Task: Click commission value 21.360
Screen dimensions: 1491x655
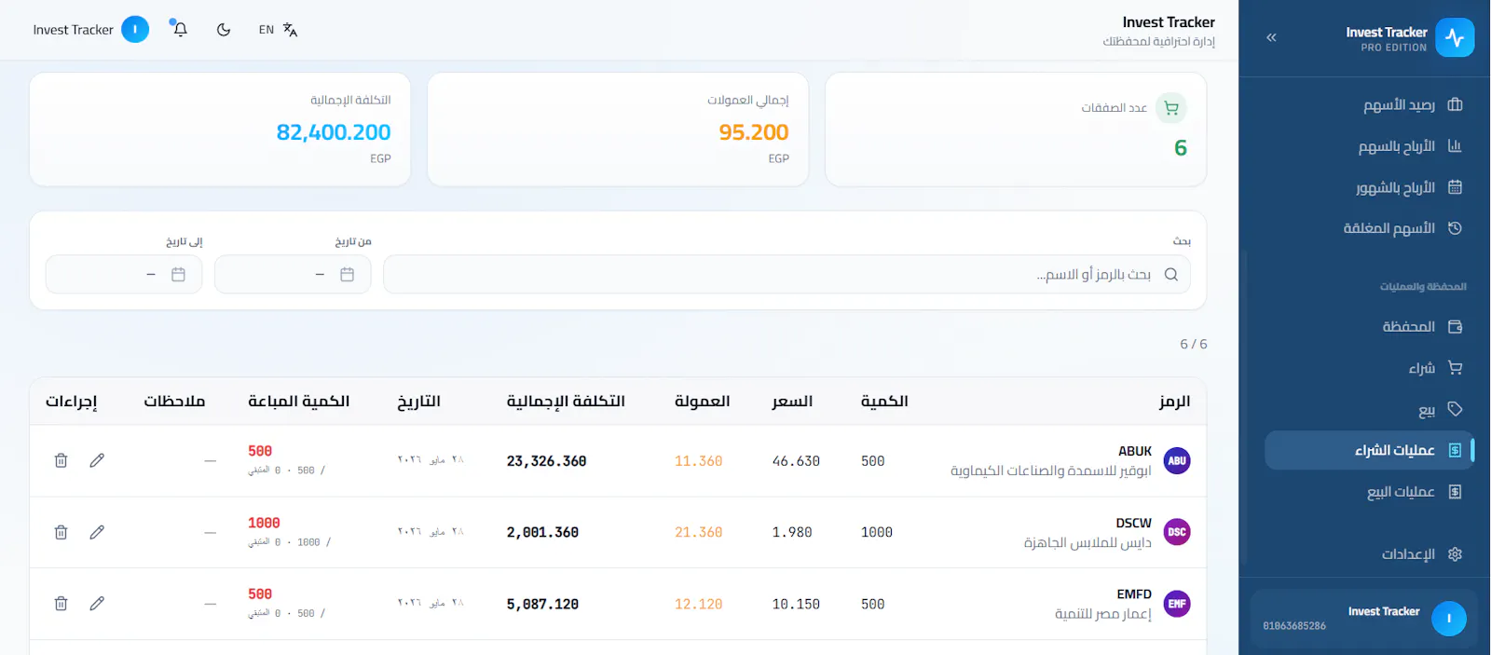Action: (698, 533)
